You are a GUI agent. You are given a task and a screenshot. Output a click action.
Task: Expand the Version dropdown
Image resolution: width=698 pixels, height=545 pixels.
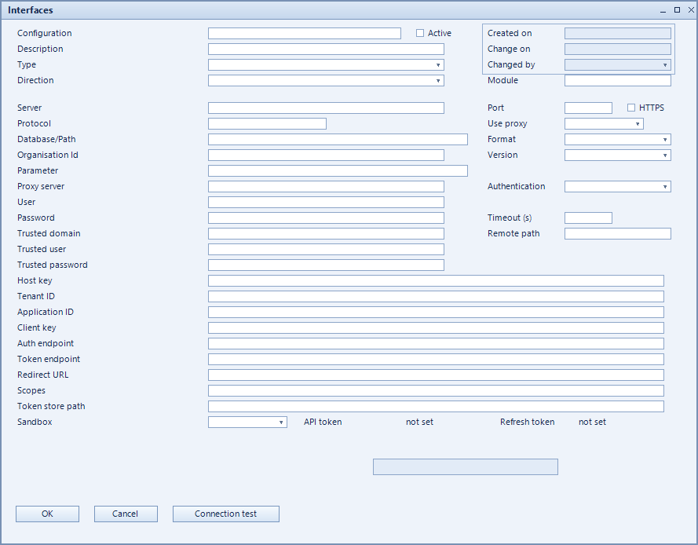click(x=617, y=155)
